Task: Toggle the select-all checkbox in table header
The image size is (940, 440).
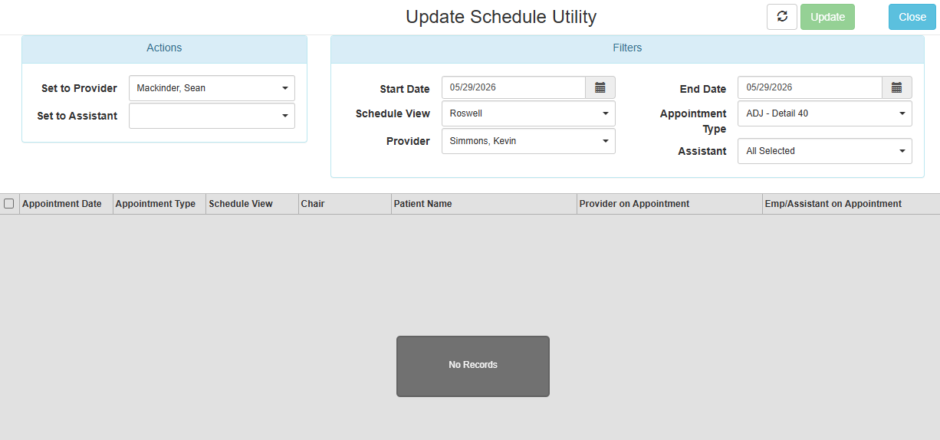Action: coord(9,204)
